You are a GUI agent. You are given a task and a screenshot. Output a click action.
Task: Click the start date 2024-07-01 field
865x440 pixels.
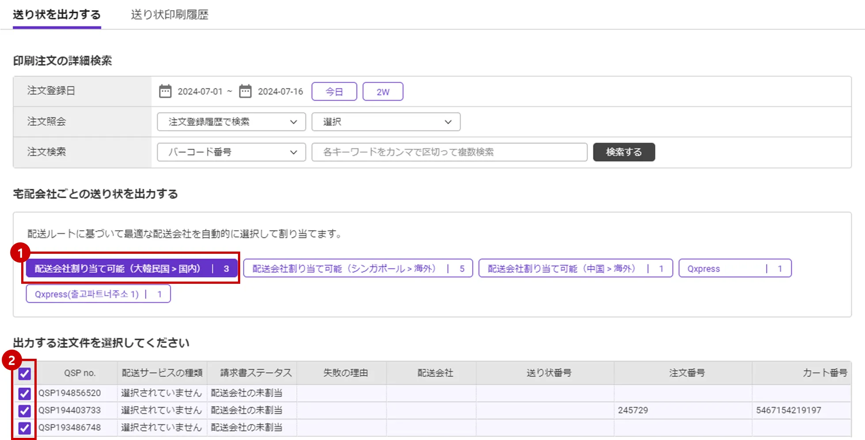[x=200, y=91]
